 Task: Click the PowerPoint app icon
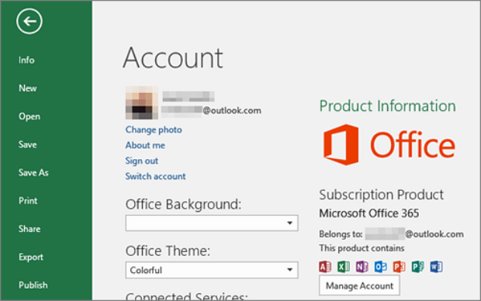click(399, 267)
